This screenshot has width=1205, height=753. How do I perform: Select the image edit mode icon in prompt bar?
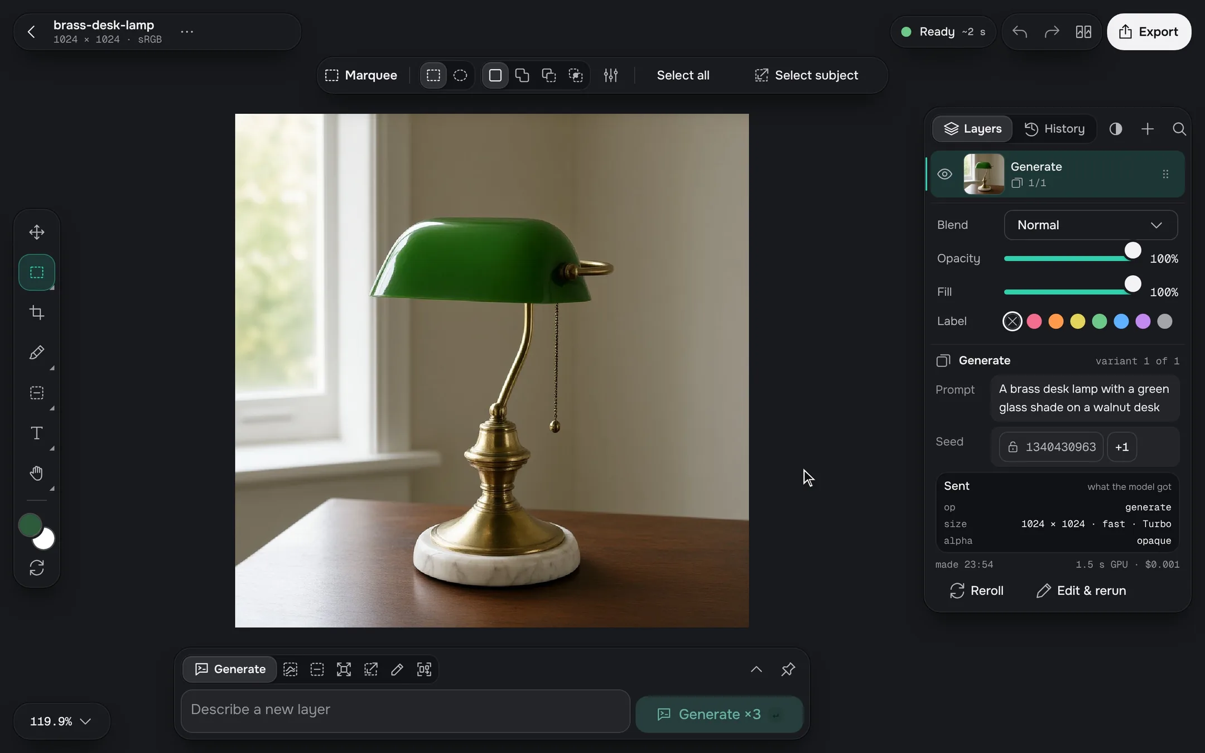(x=290, y=669)
